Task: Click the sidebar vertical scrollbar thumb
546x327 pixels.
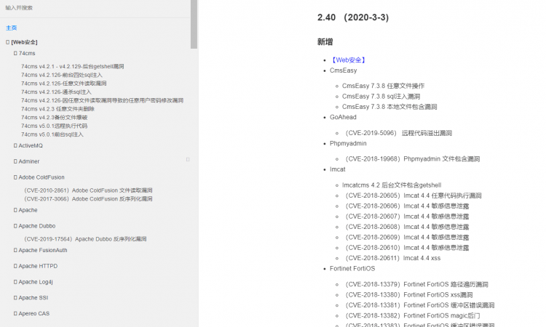Action: 194,24
